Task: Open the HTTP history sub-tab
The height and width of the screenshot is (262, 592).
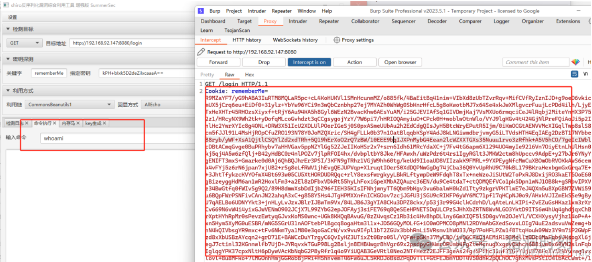Action: tap(247, 40)
